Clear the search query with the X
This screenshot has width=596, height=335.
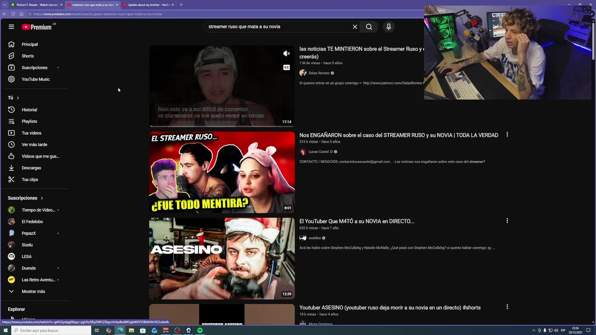pyautogui.click(x=355, y=27)
